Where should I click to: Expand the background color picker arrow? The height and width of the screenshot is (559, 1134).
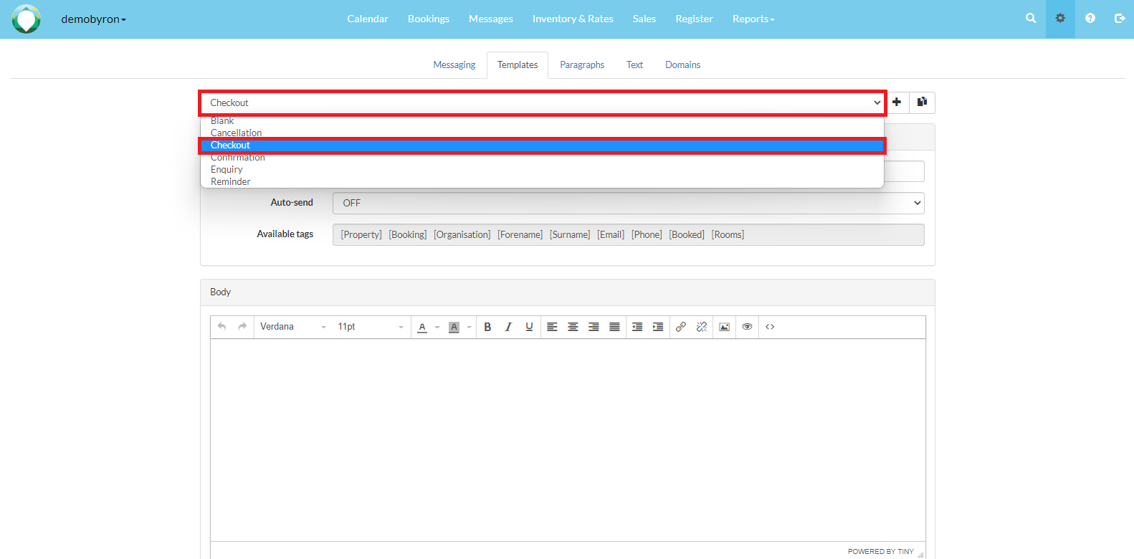(x=470, y=328)
